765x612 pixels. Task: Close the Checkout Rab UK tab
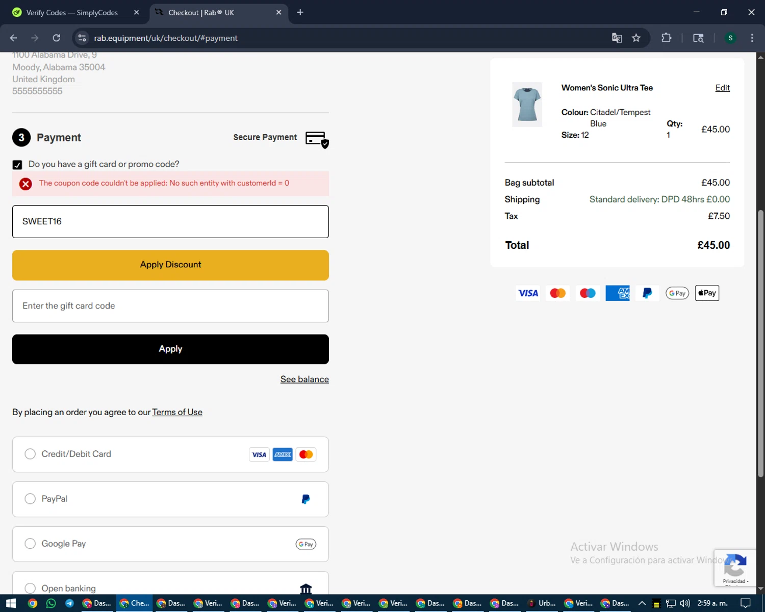[x=278, y=12]
